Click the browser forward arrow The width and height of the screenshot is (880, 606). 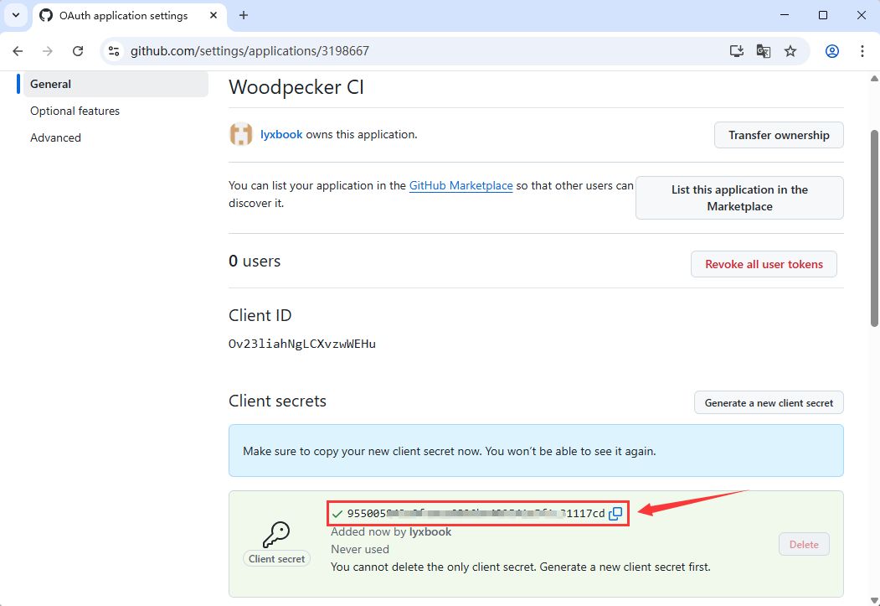coord(48,51)
